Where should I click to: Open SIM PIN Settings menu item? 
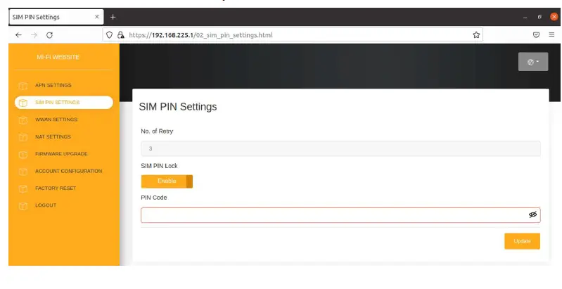point(64,103)
